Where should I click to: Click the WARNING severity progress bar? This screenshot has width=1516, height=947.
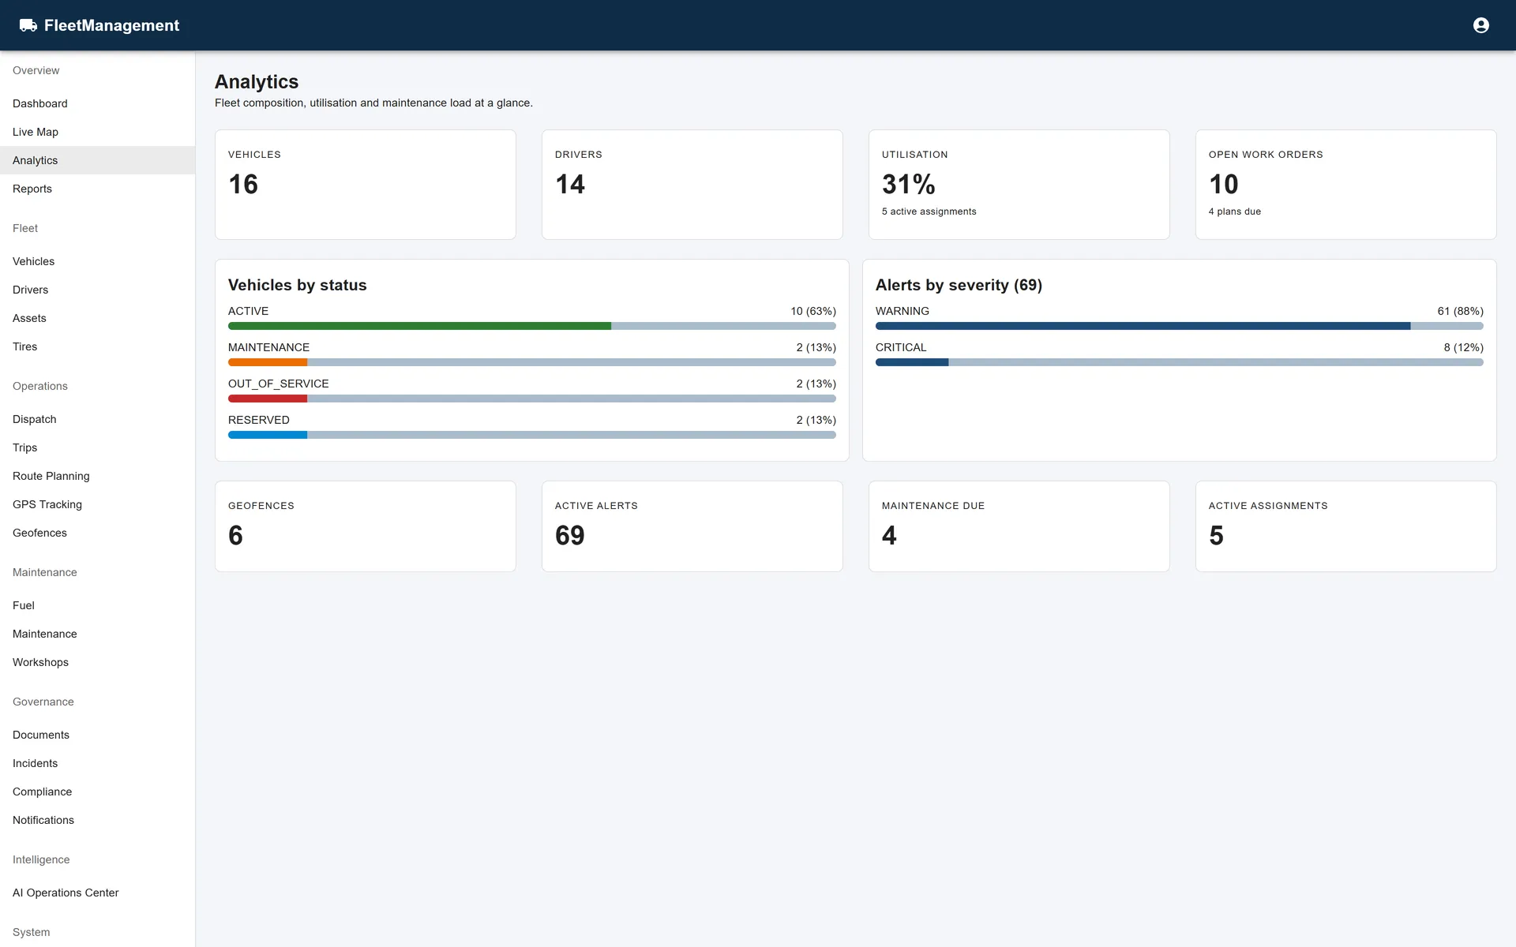click(x=1180, y=326)
